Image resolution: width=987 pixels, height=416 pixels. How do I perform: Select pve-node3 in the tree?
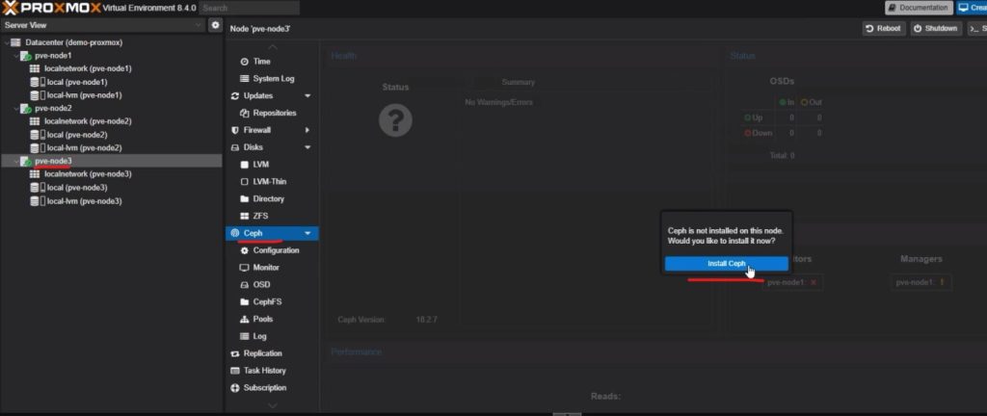(x=54, y=162)
